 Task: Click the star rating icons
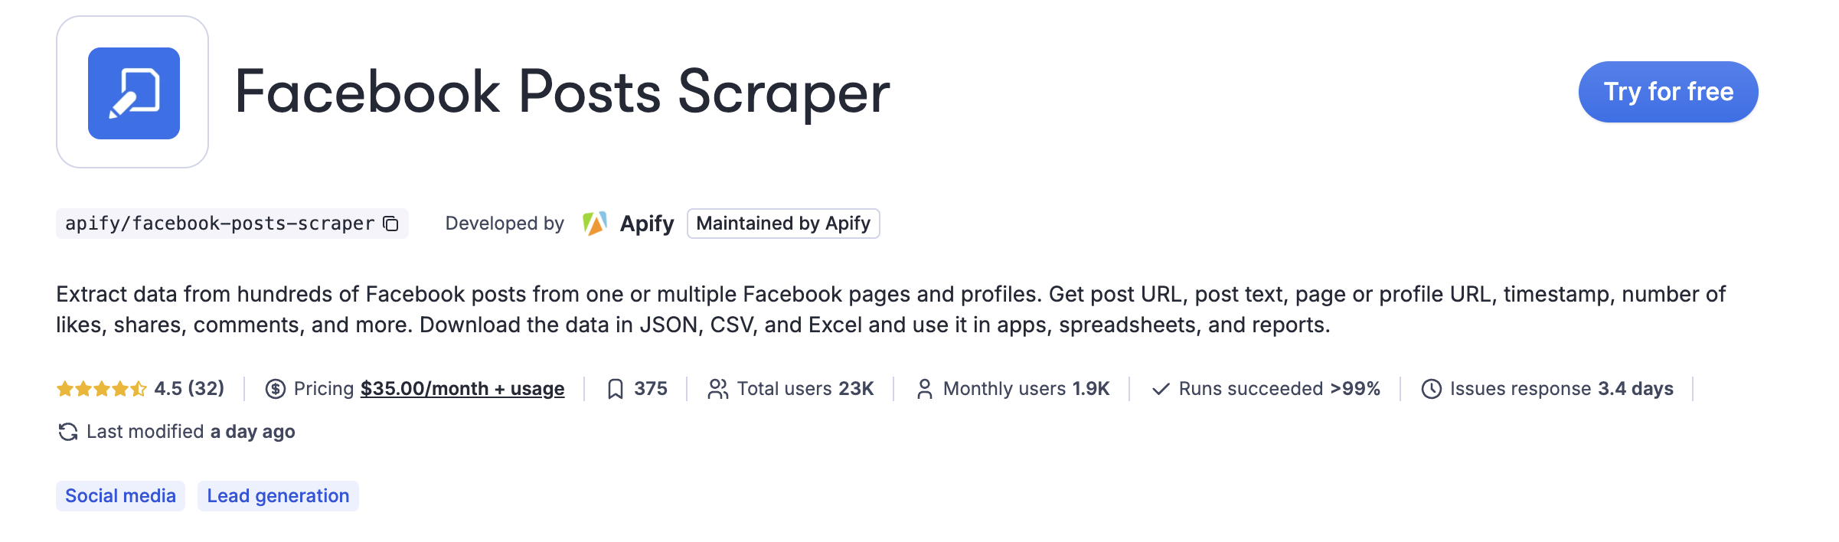coord(102,389)
